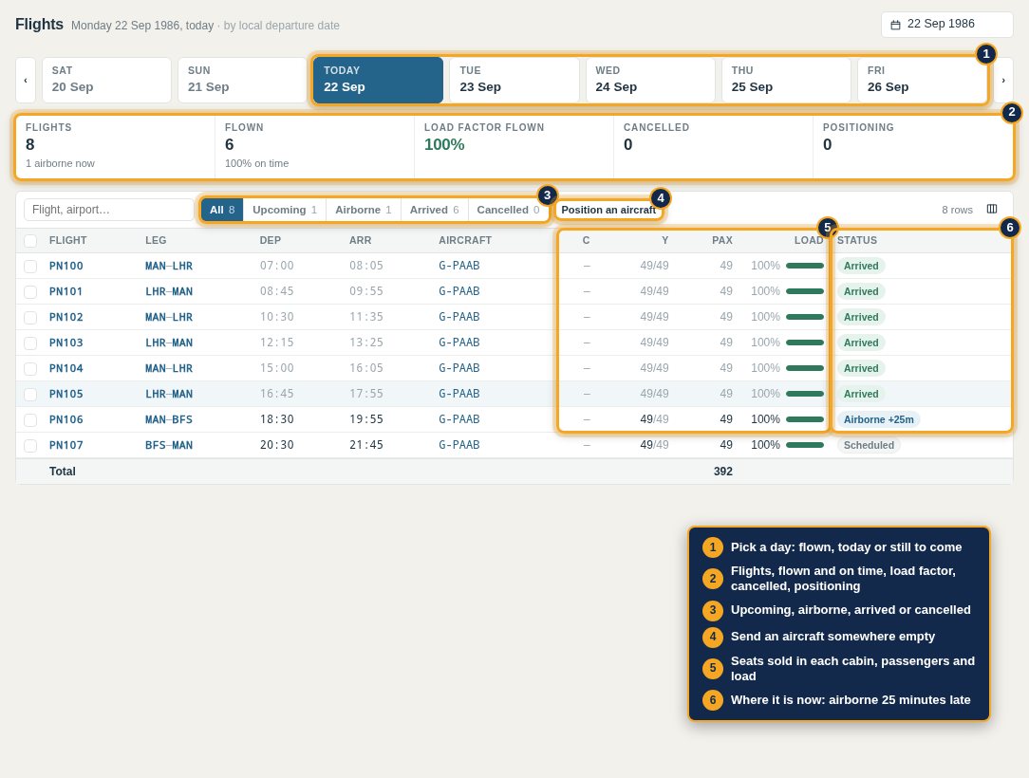Open the MAN–BFS leg of PN106
Screen dimensions: 1029x778
click(169, 419)
